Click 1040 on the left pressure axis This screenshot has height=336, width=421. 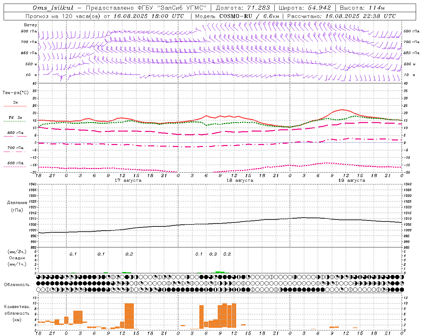[x=33, y=184]
